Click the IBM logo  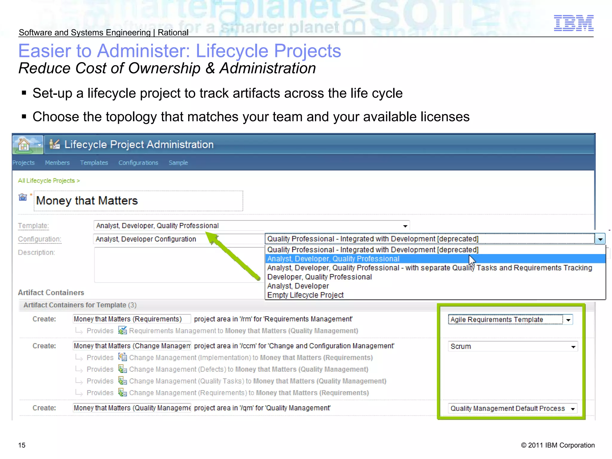click(573, 23)
